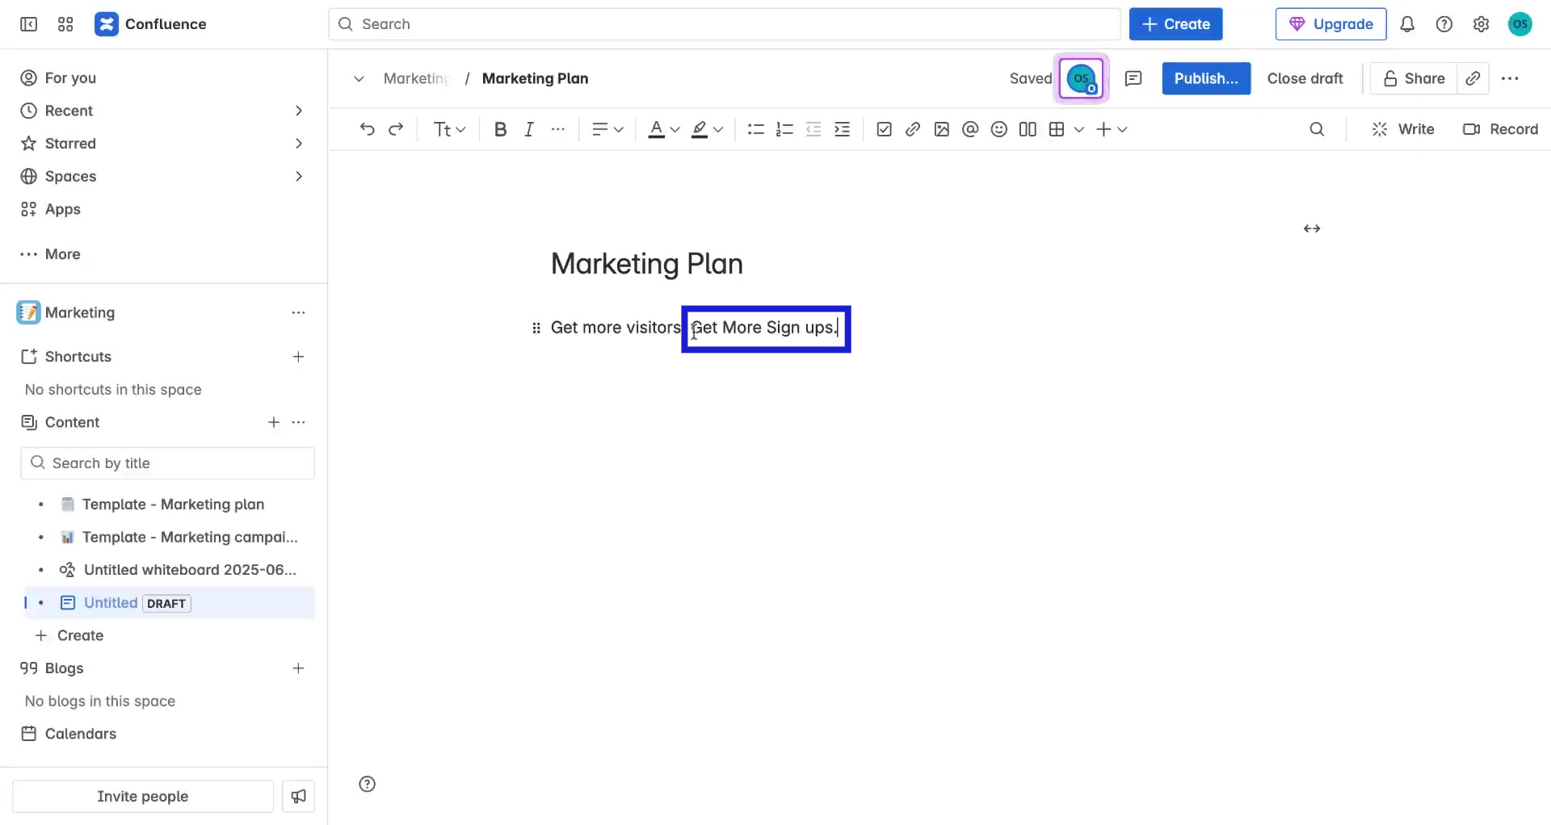Toggle the bulleted list
The image size is (1551, 825).
tap(755, 129)
